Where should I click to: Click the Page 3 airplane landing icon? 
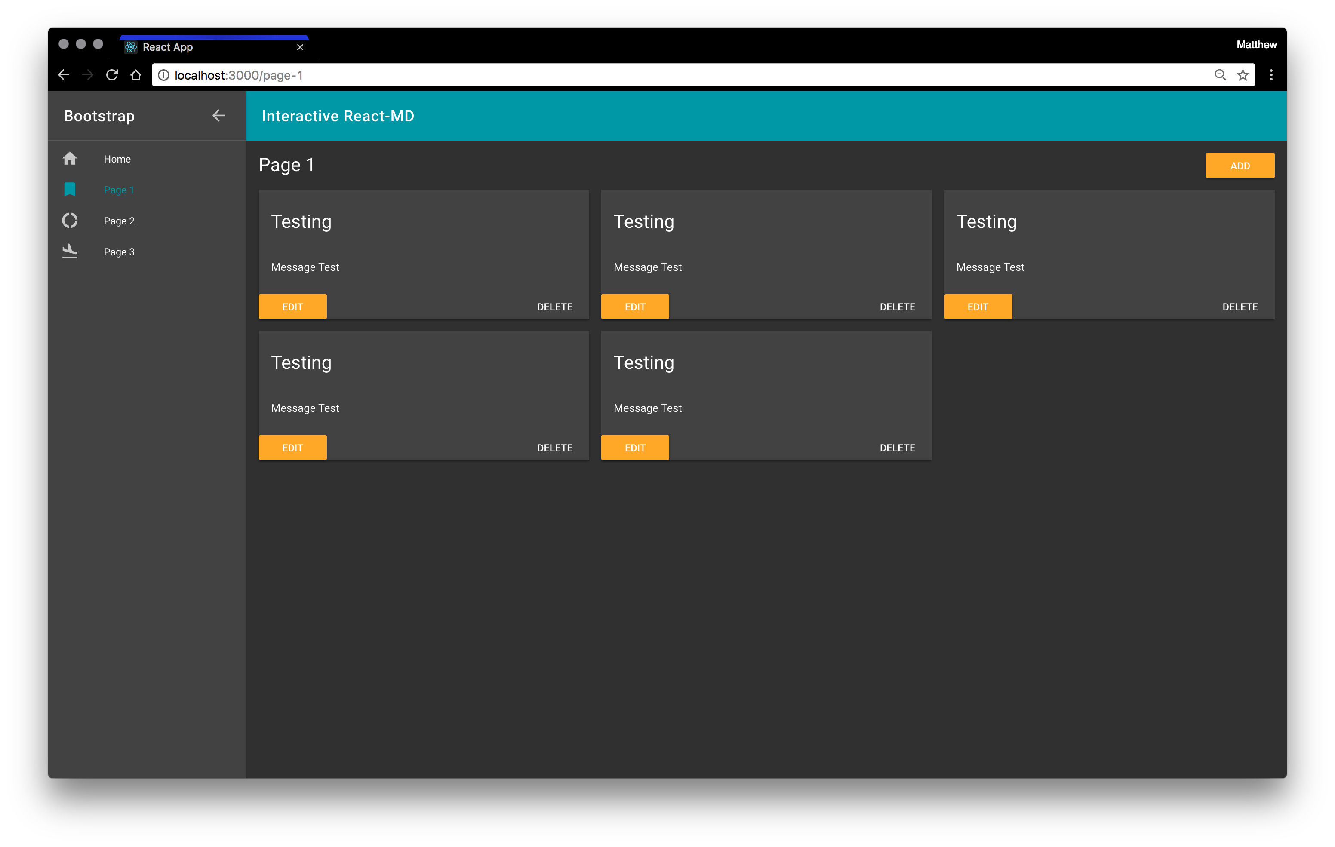69,251
